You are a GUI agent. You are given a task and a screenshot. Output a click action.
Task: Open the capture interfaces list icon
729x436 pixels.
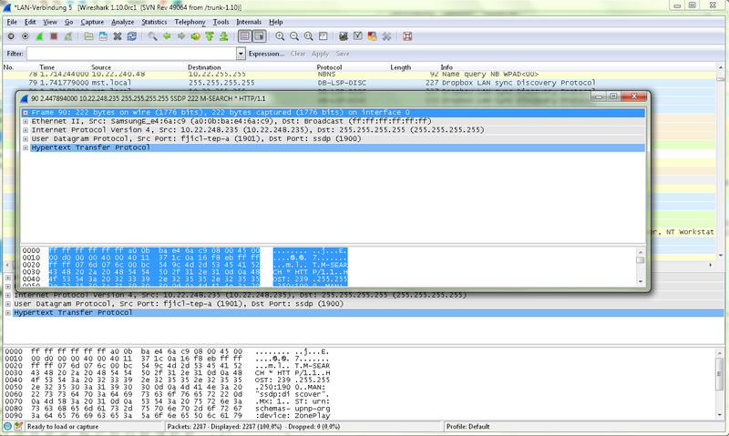[11, 36]
